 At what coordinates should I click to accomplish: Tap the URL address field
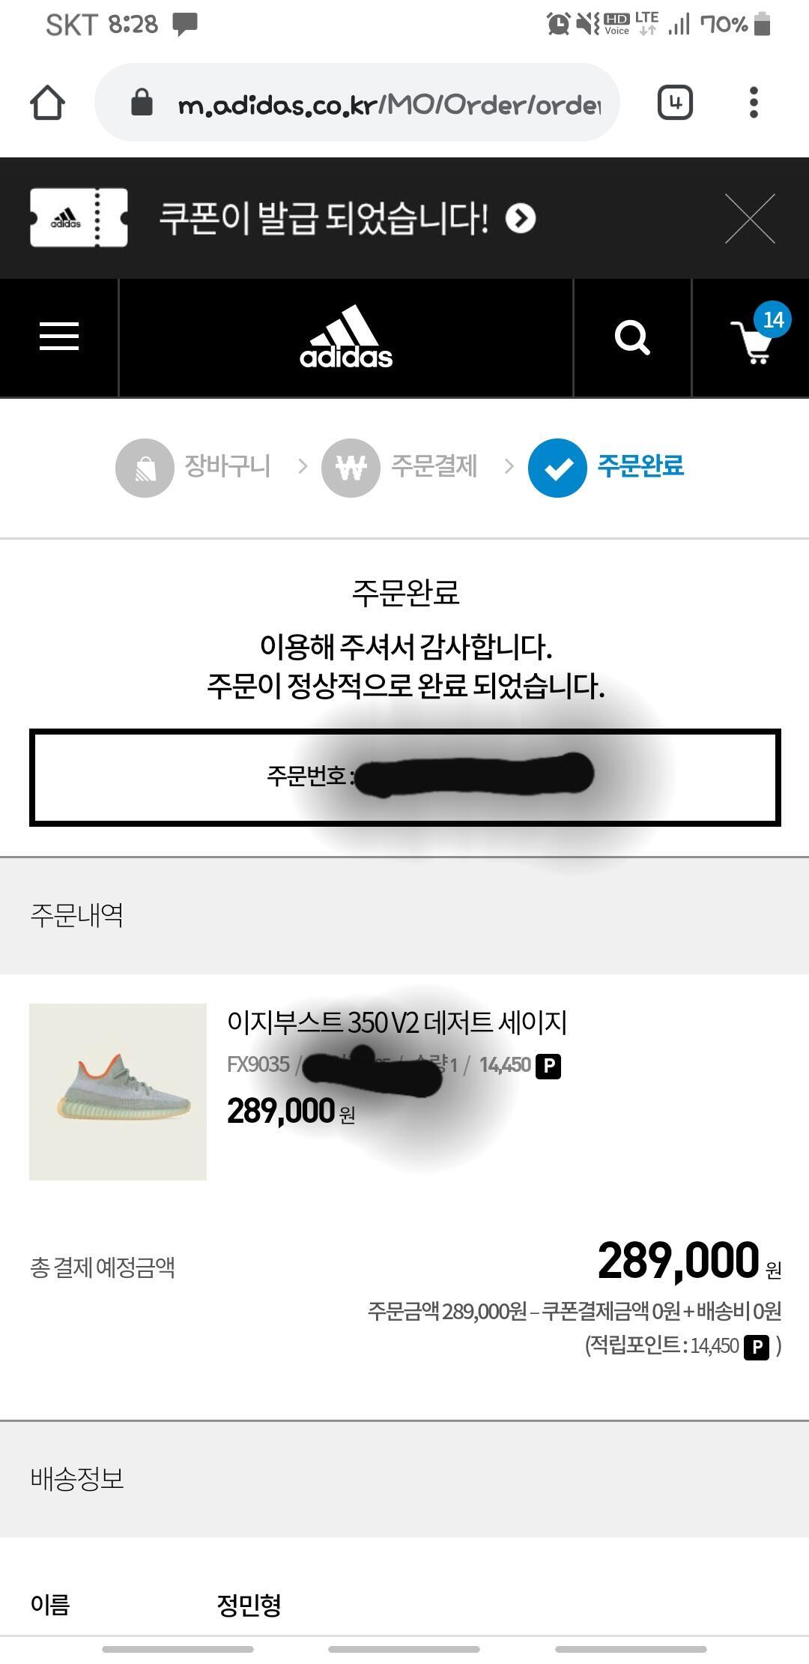(x=357, y=102)
